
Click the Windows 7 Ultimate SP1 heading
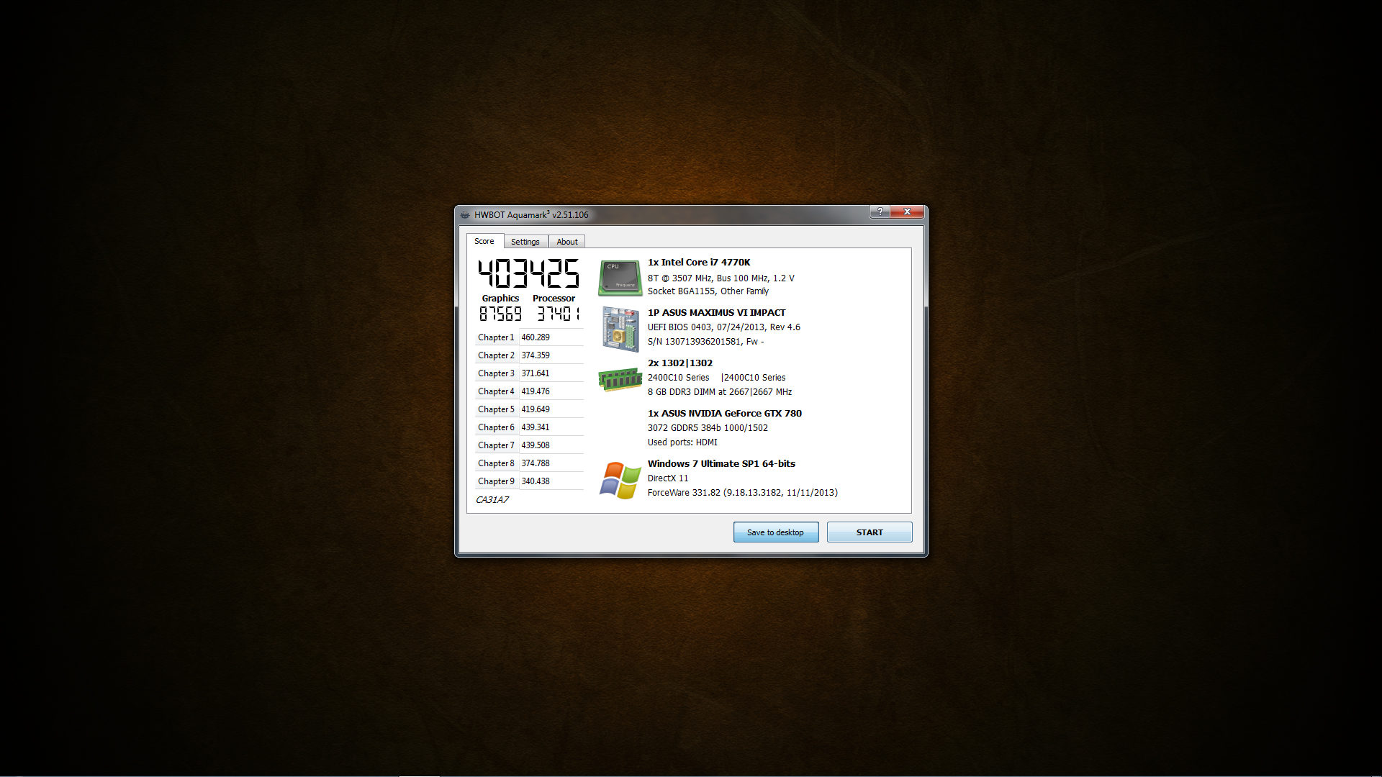[x=721, y=464]
